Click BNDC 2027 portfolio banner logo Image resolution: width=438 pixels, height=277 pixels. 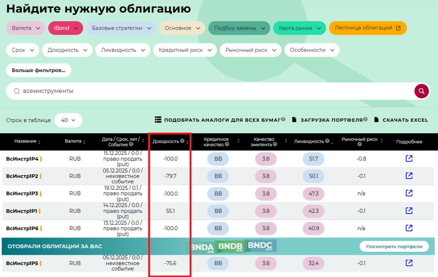point(261,246)
